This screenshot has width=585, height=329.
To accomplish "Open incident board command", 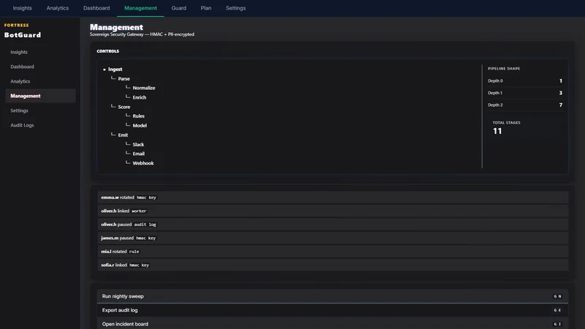I will click(x=333, y=324).
